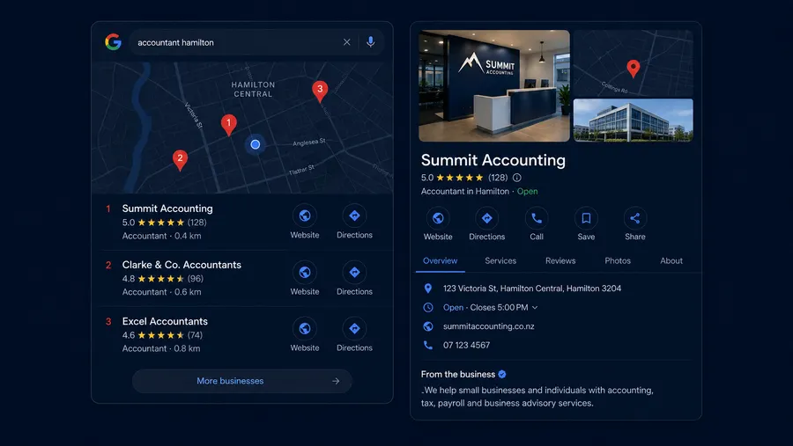This screenshot has height=446, width=793.
Task: Open the office building exterior photo
Action: click(634, 121)
